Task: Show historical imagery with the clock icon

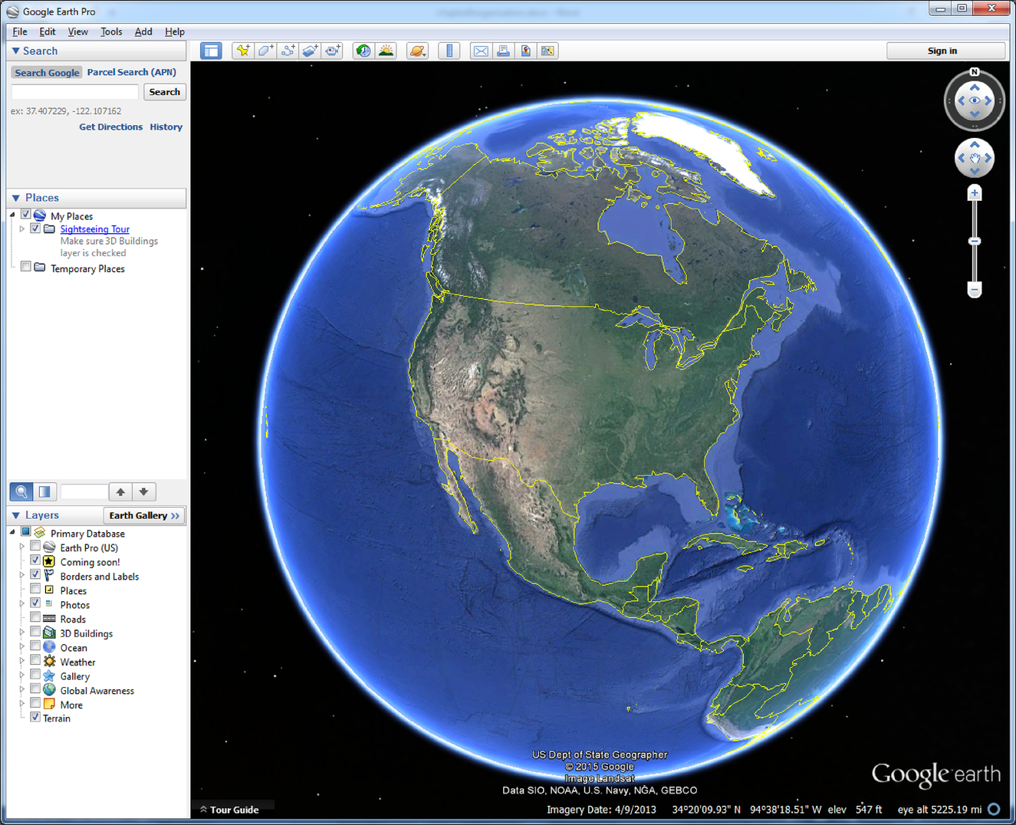Action: (363, 51)
